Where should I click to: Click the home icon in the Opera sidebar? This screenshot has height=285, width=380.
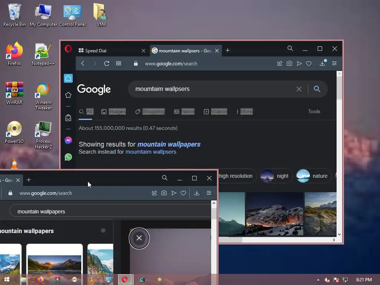click(x=68, y=78)
